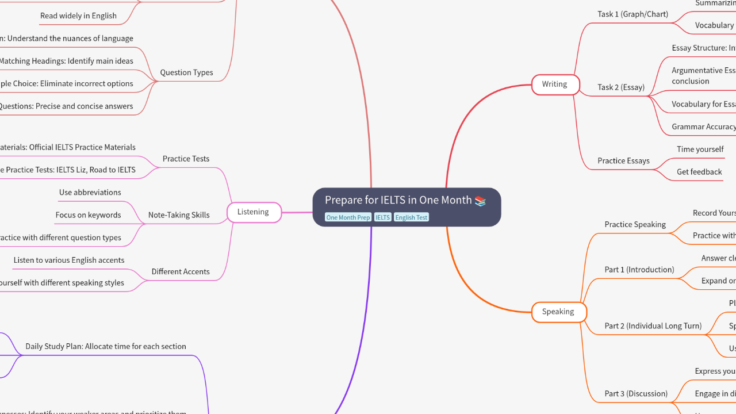
Task: Click 'ourself with different speaking styles' node
Action: pyautogui.click(x=62, y=283)
